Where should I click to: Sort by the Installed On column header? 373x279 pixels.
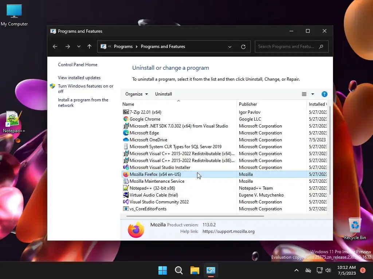click(317, 104)
